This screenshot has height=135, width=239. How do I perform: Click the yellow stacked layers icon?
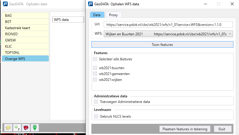8,128
